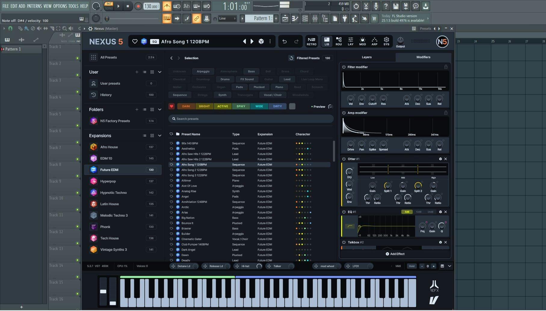Select the Arpeggio category filter
The width and height of the screenshot is (546, 311).
click(203, 72)
